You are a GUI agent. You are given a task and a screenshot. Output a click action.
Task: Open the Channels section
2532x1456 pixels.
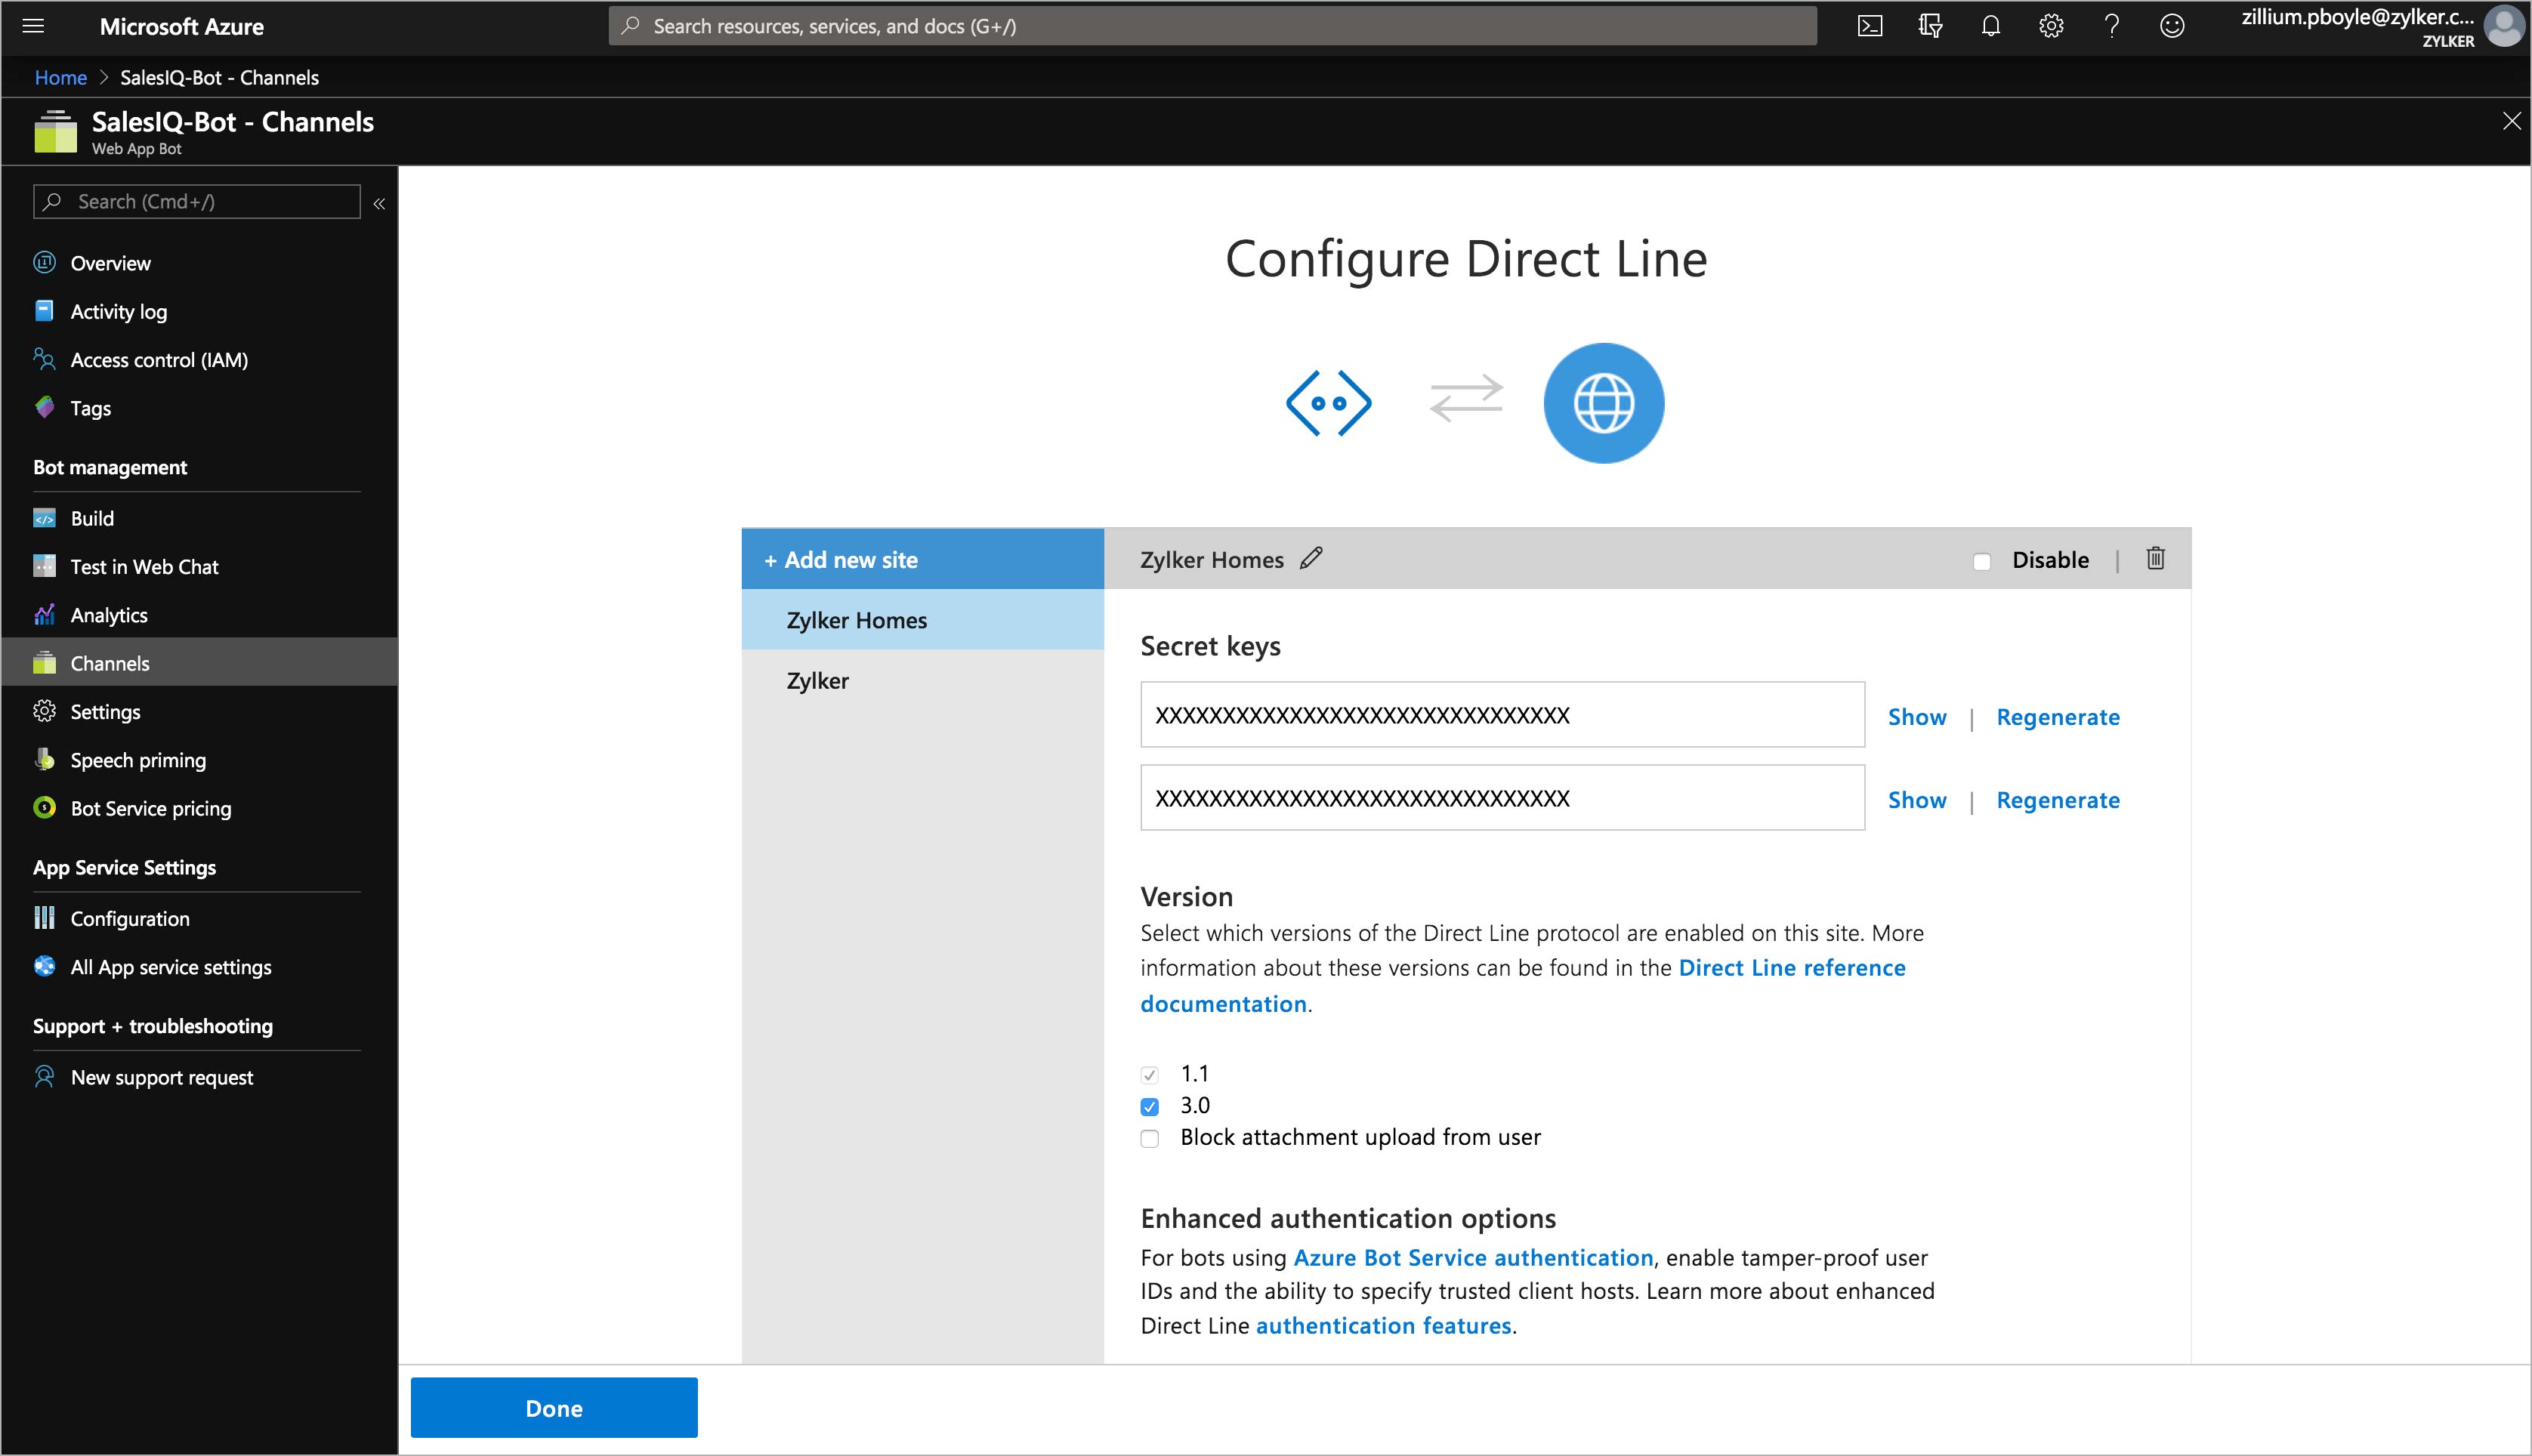(x=109, y=662)
